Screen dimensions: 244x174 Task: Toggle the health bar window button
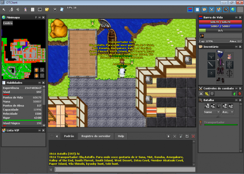[190, 10]
